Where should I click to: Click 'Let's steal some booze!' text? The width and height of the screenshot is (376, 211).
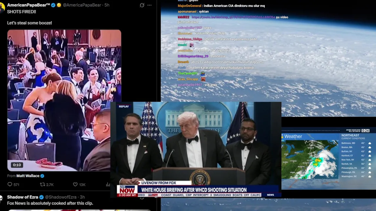tap(29, 23)
